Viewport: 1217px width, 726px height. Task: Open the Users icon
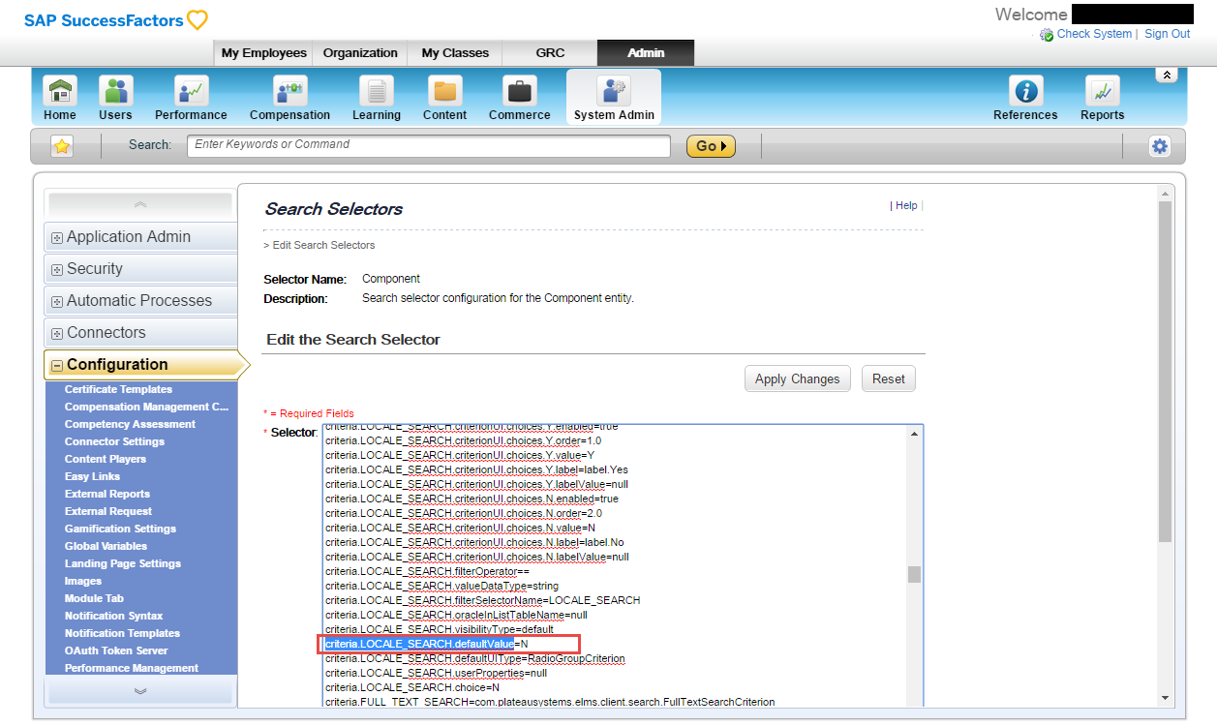115,92
